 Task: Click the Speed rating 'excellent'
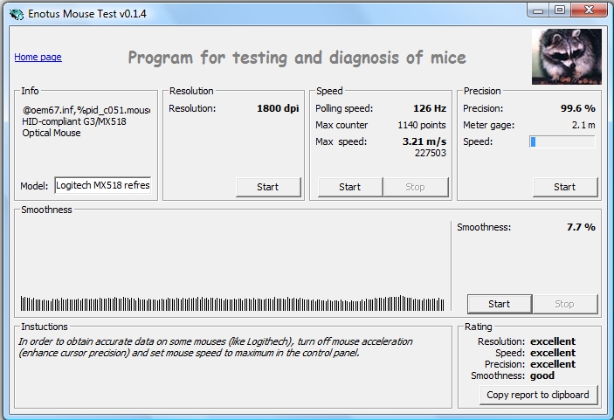click(x=553, y=353)
